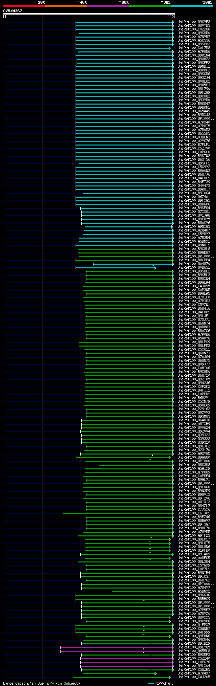The height and width of the screenshot is (686, 216).
Task: Select label UniRef100_C5YGX9
Action: tap(194, 565)
